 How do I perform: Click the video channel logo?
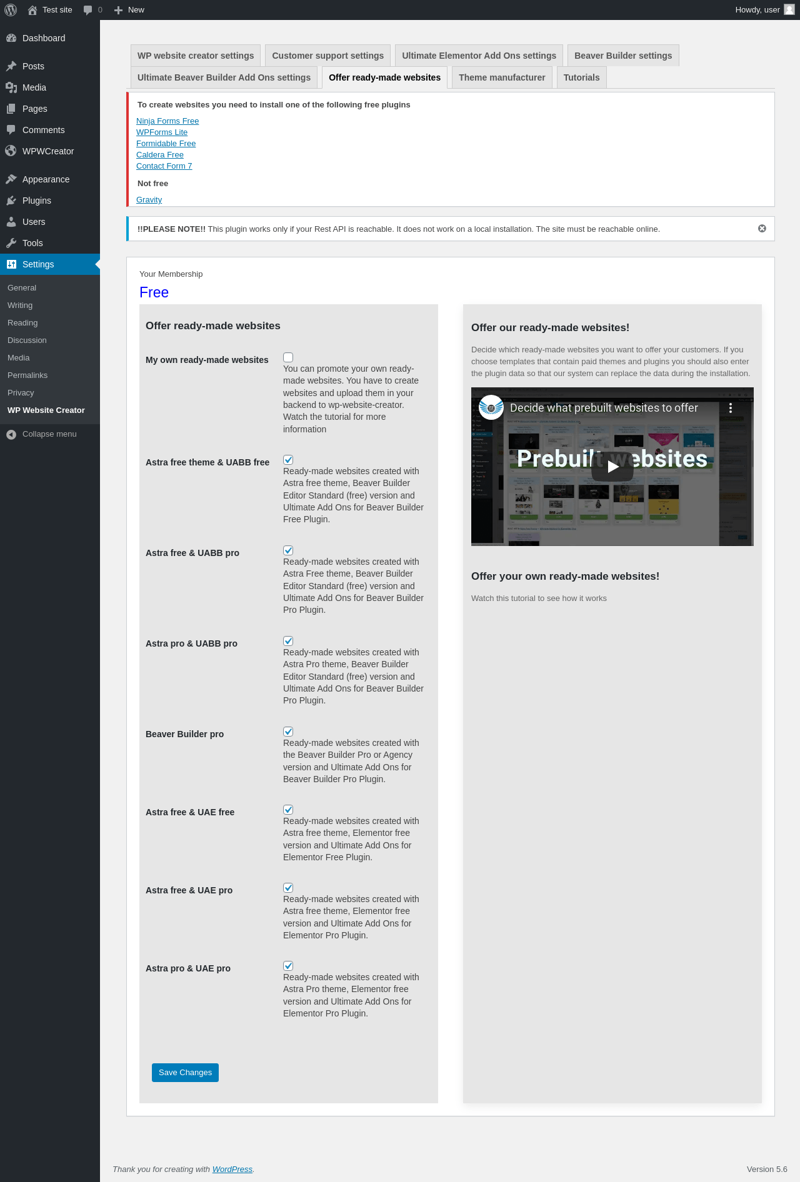(x=491, y=407)
